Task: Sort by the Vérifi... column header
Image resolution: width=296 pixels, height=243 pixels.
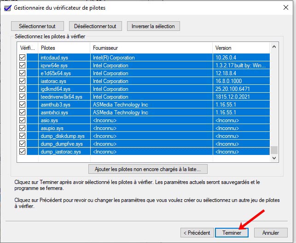Action: coord(28,48)
